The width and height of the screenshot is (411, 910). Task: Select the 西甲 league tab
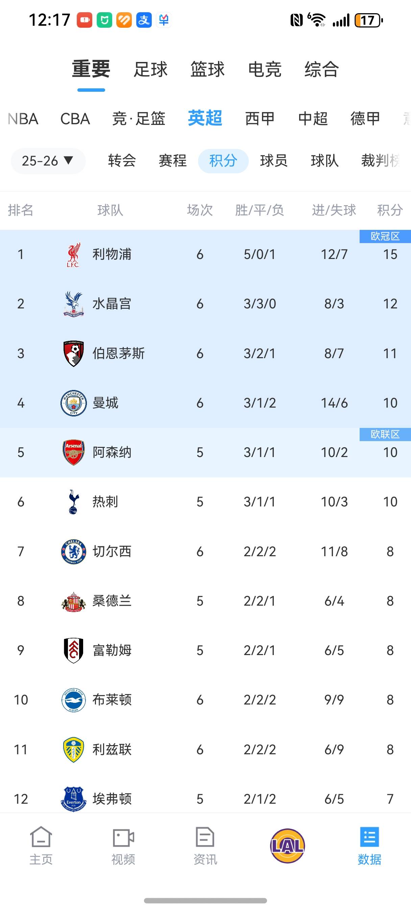(x=260, y=119)
